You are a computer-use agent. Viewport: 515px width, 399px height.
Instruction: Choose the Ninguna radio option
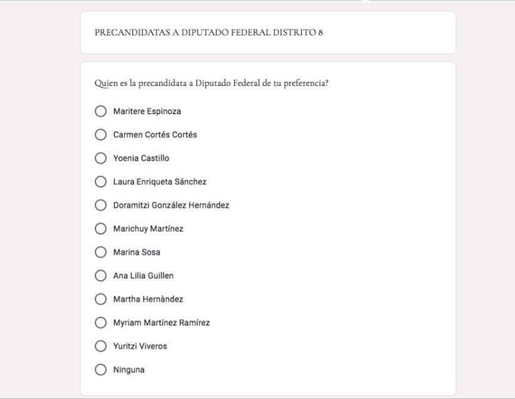[x=100, y=370]
